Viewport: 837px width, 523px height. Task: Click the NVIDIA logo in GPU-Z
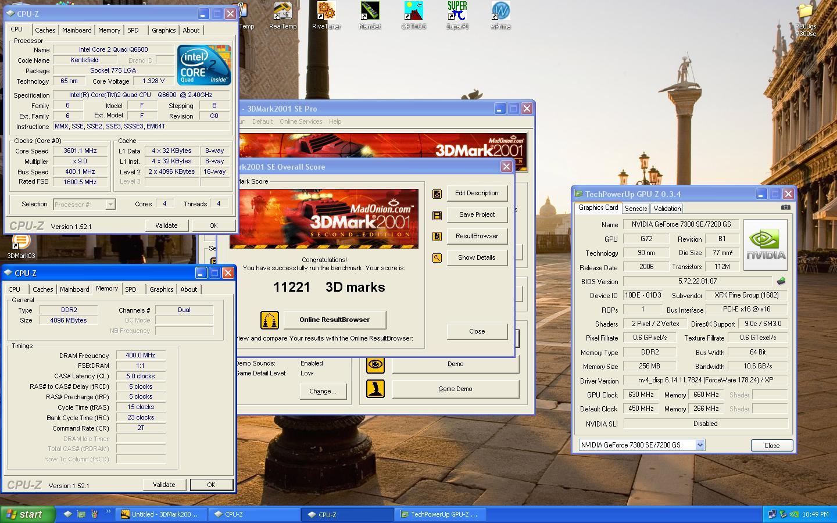click(x=766, y=245)
